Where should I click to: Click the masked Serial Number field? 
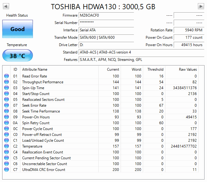click(106, 23)
